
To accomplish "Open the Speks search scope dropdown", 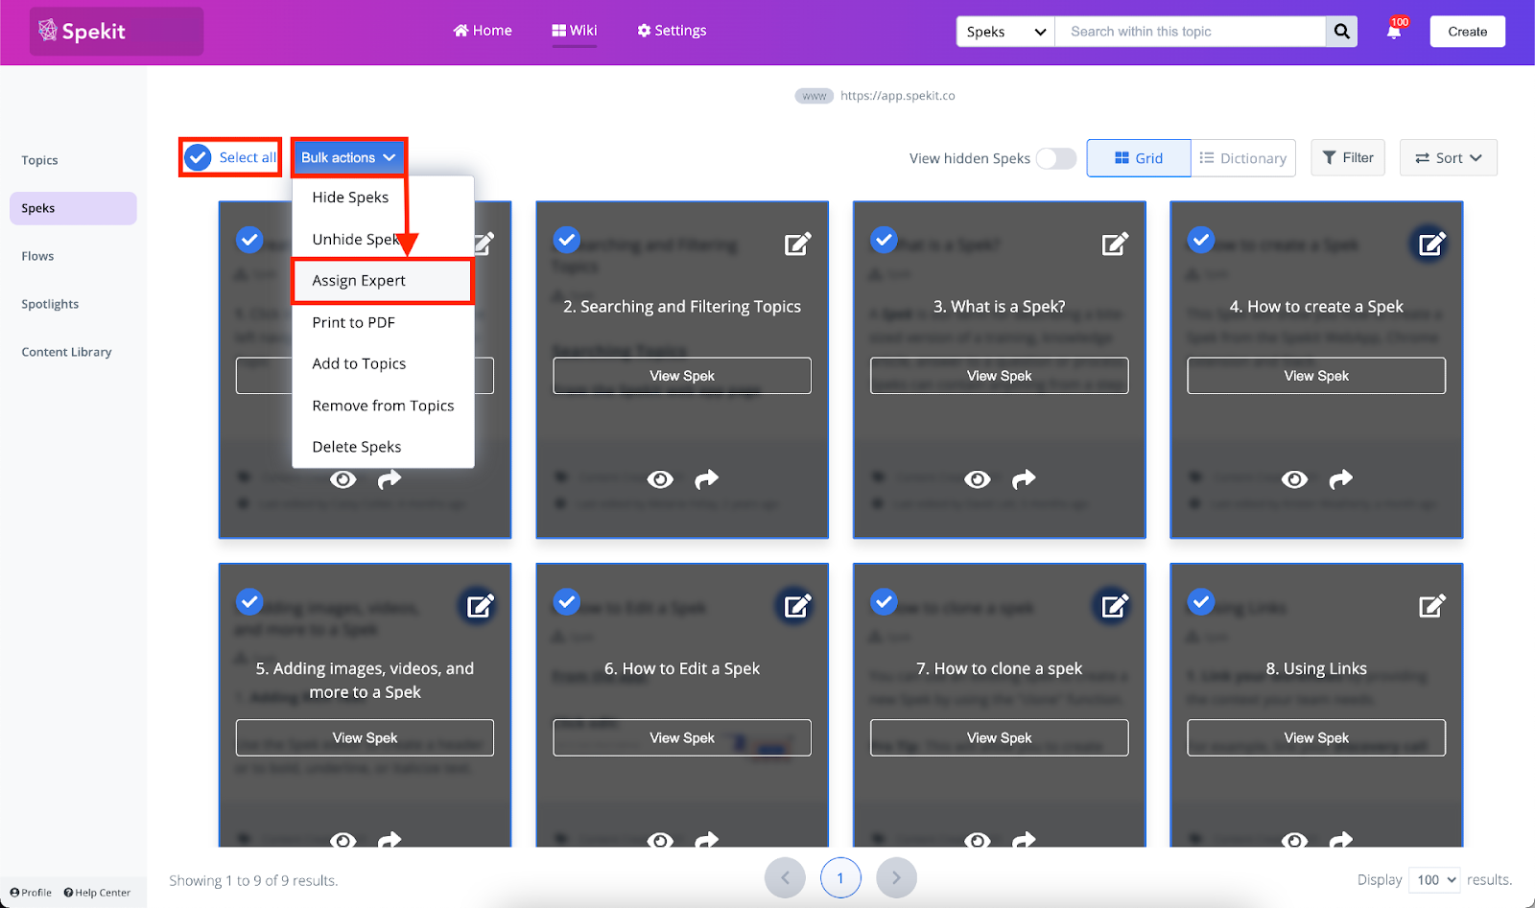I will pos(1005,32).
